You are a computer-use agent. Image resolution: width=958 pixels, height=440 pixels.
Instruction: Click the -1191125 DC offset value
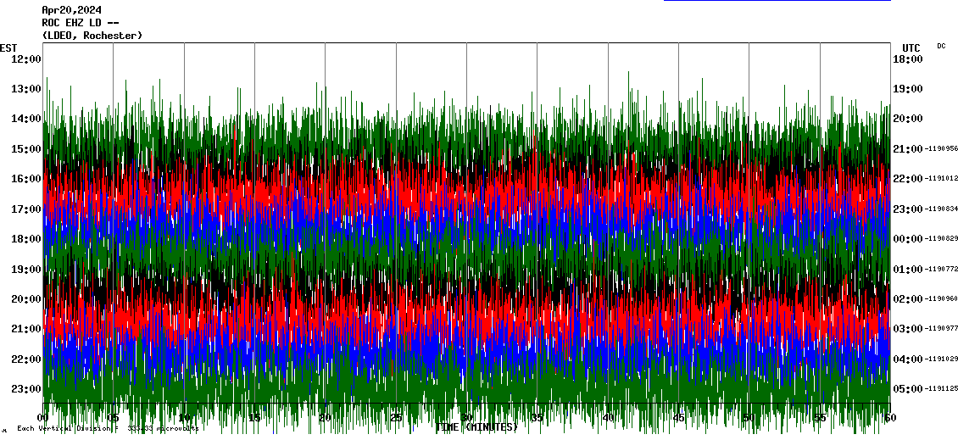tap(941, 389)
